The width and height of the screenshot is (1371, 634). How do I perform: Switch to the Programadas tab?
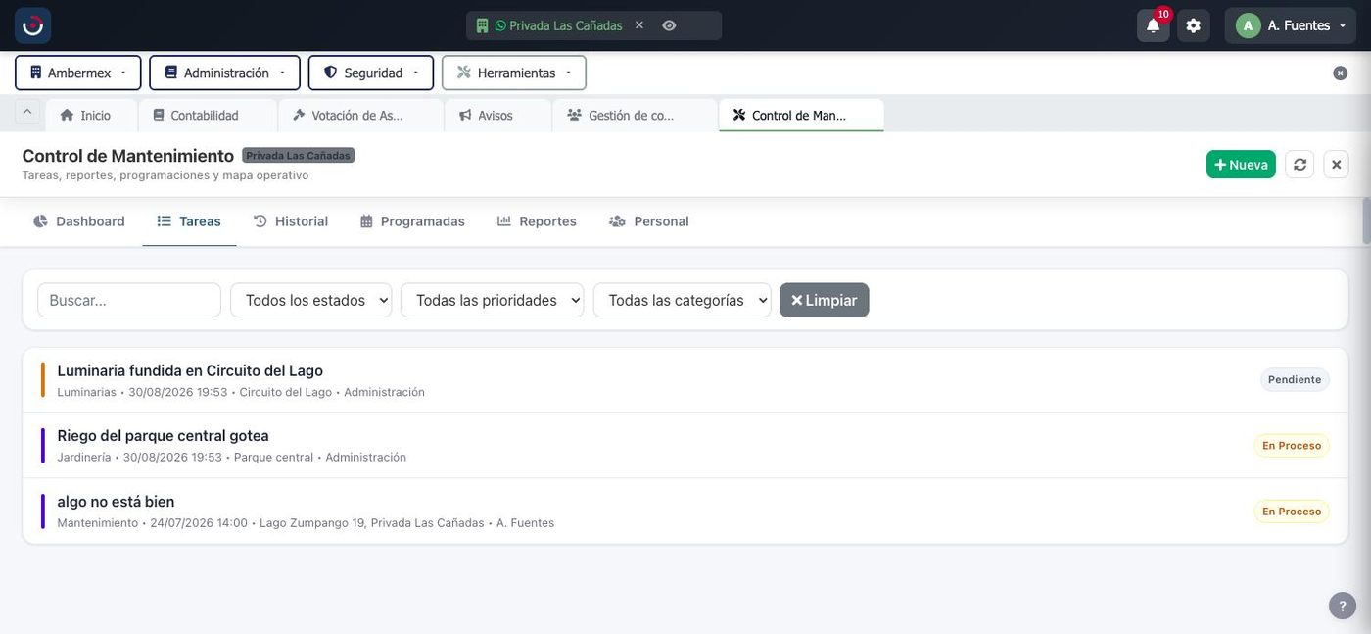[x=412, y=221]
